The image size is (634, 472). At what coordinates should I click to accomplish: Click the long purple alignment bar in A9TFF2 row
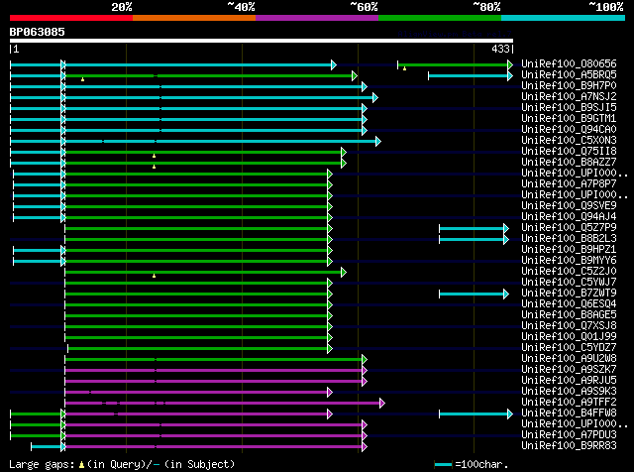click(225, 404)
